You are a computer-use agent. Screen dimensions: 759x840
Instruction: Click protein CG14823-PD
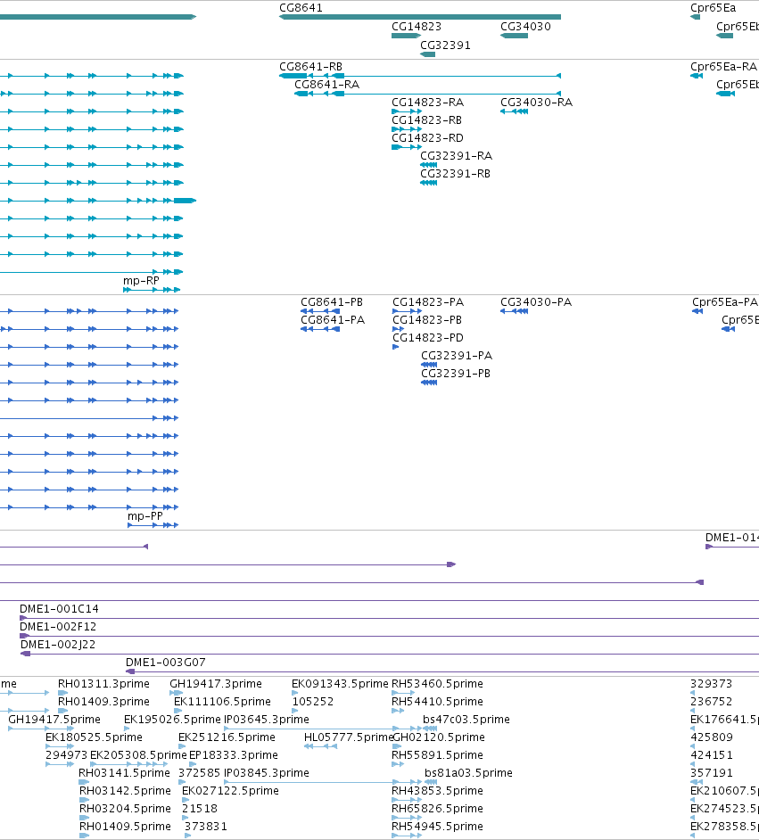396,347
